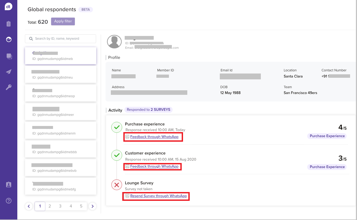357x220 pixels.
Task: Select respondent with ID ending in idmeop
Action: [60, 93]
